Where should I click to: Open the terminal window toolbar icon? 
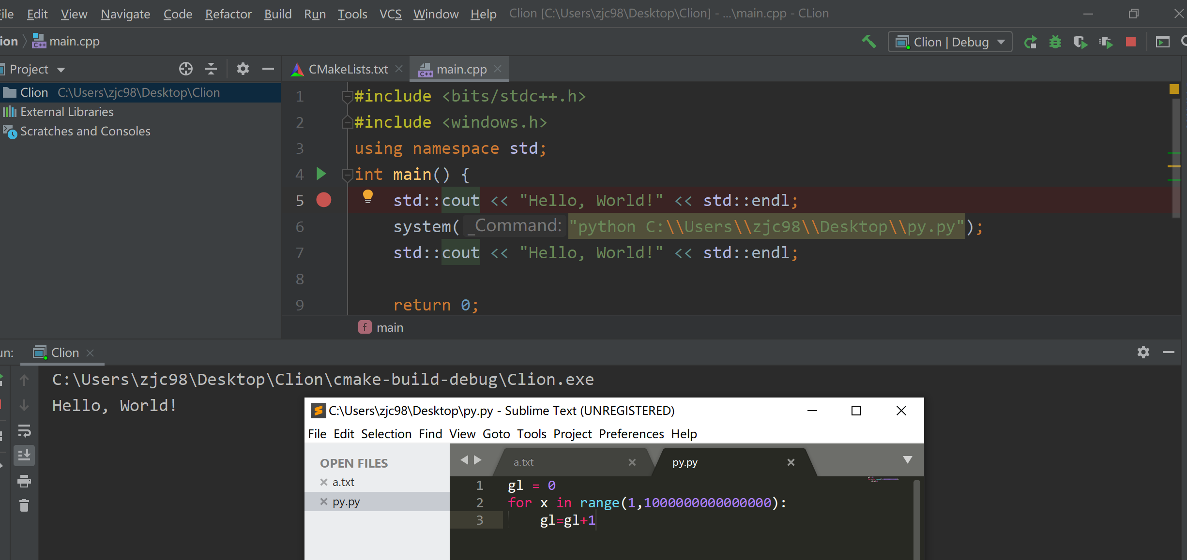click(1163, 42)
